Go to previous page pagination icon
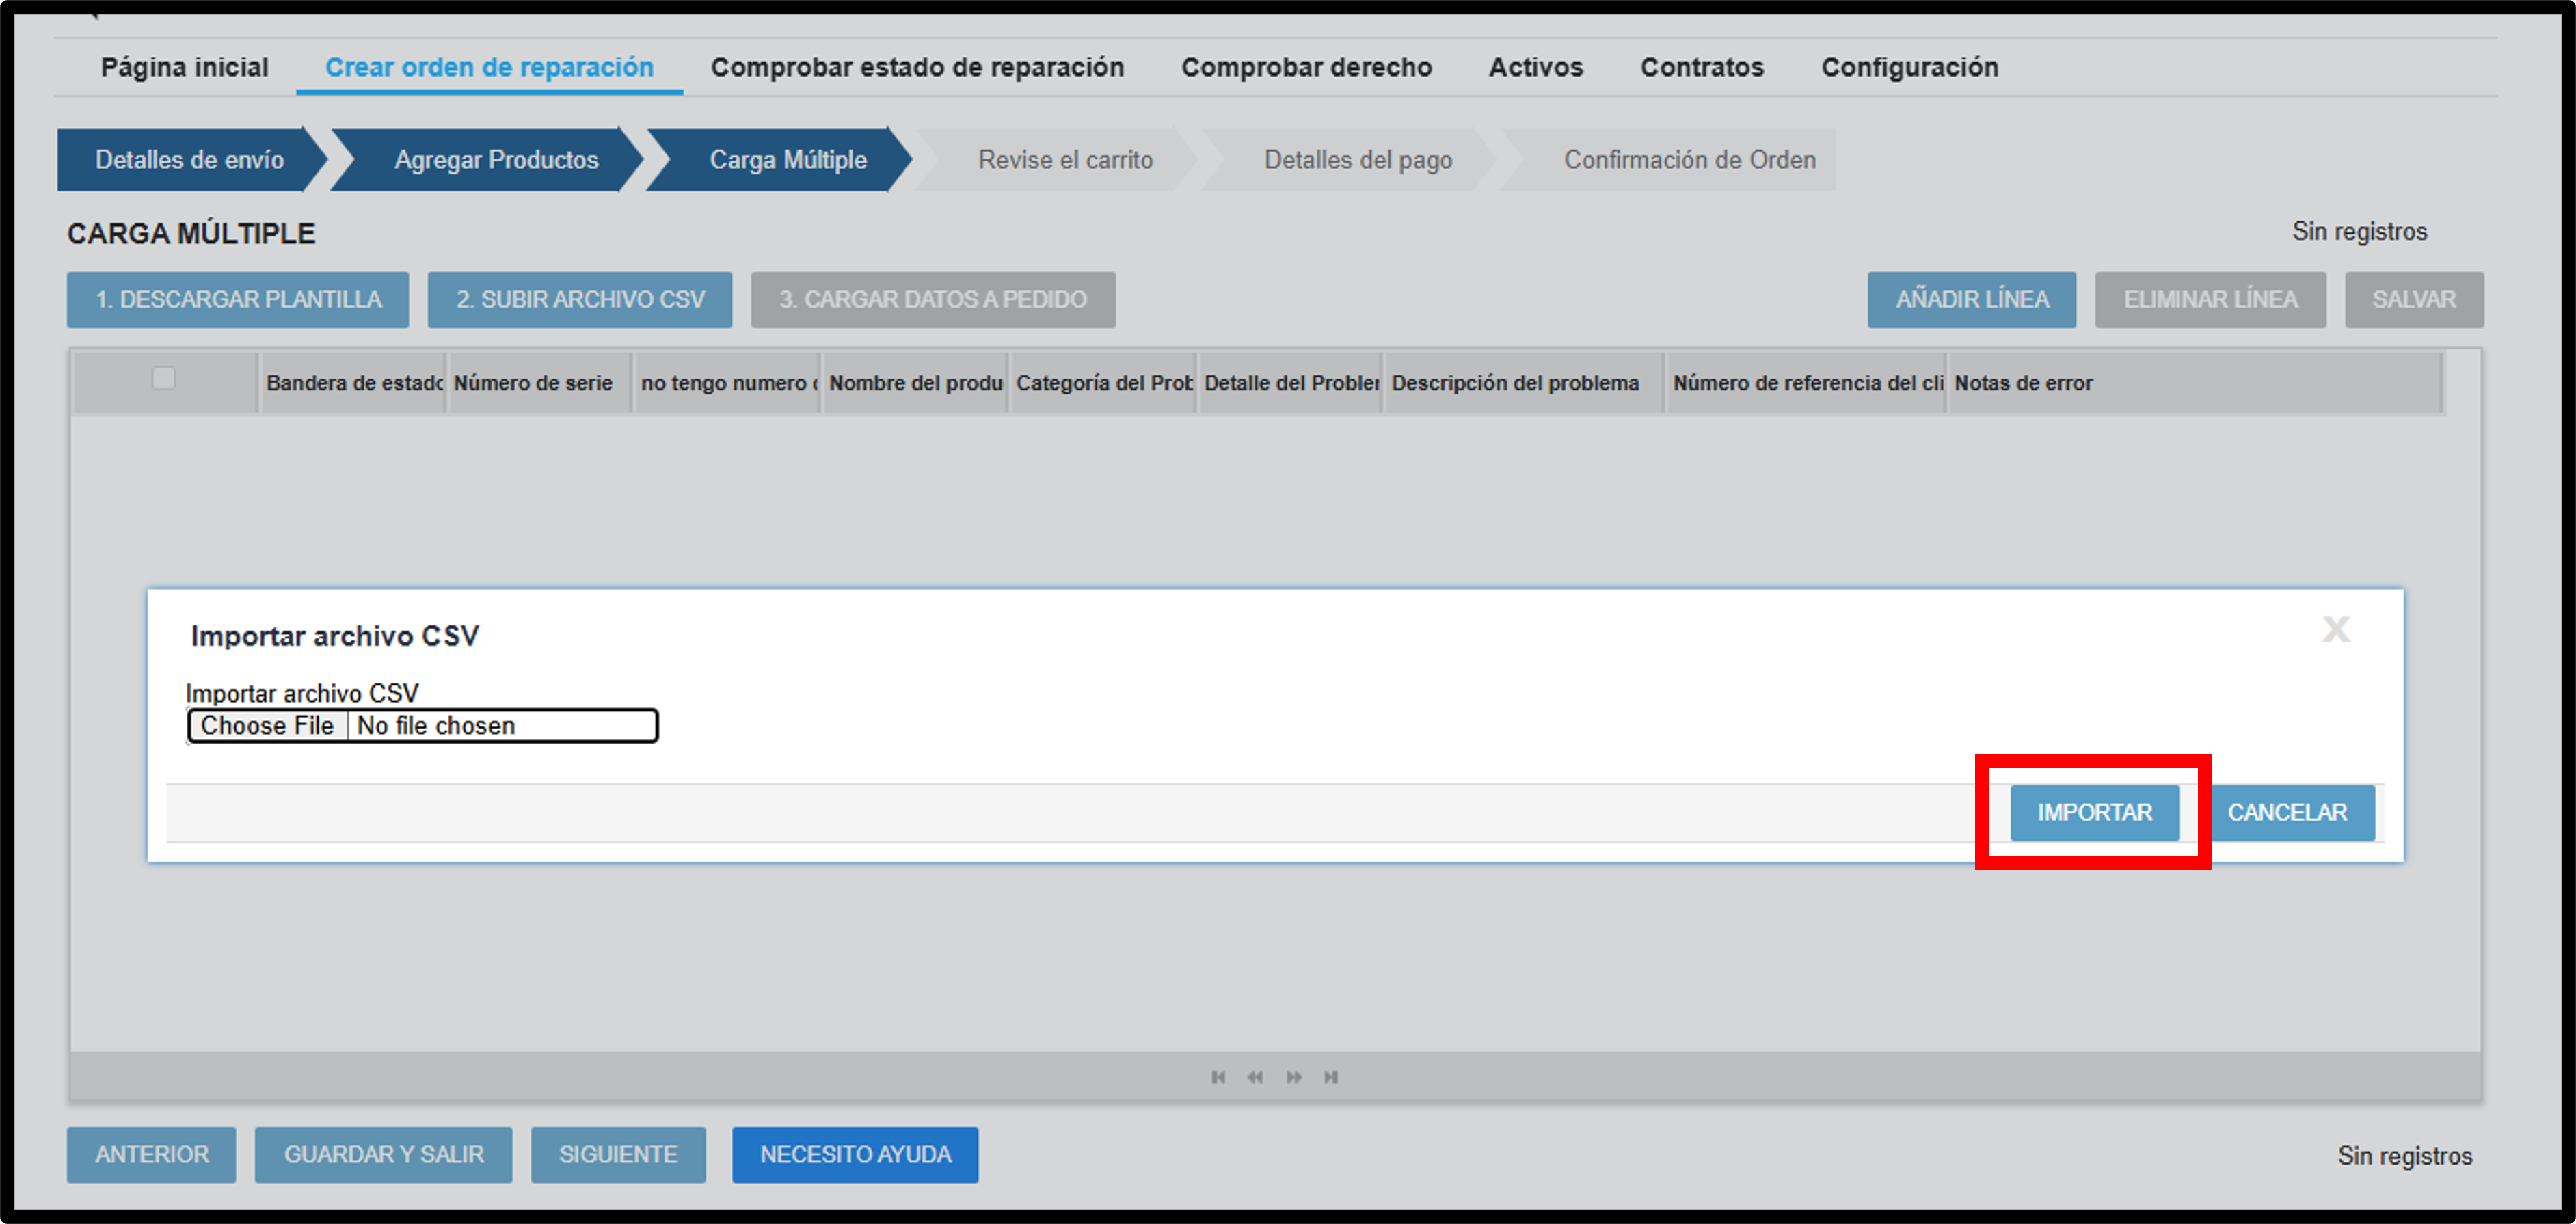2576x1224 pixels. [1255, 1077]
